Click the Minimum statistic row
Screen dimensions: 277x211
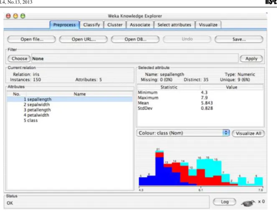[200, 93]
